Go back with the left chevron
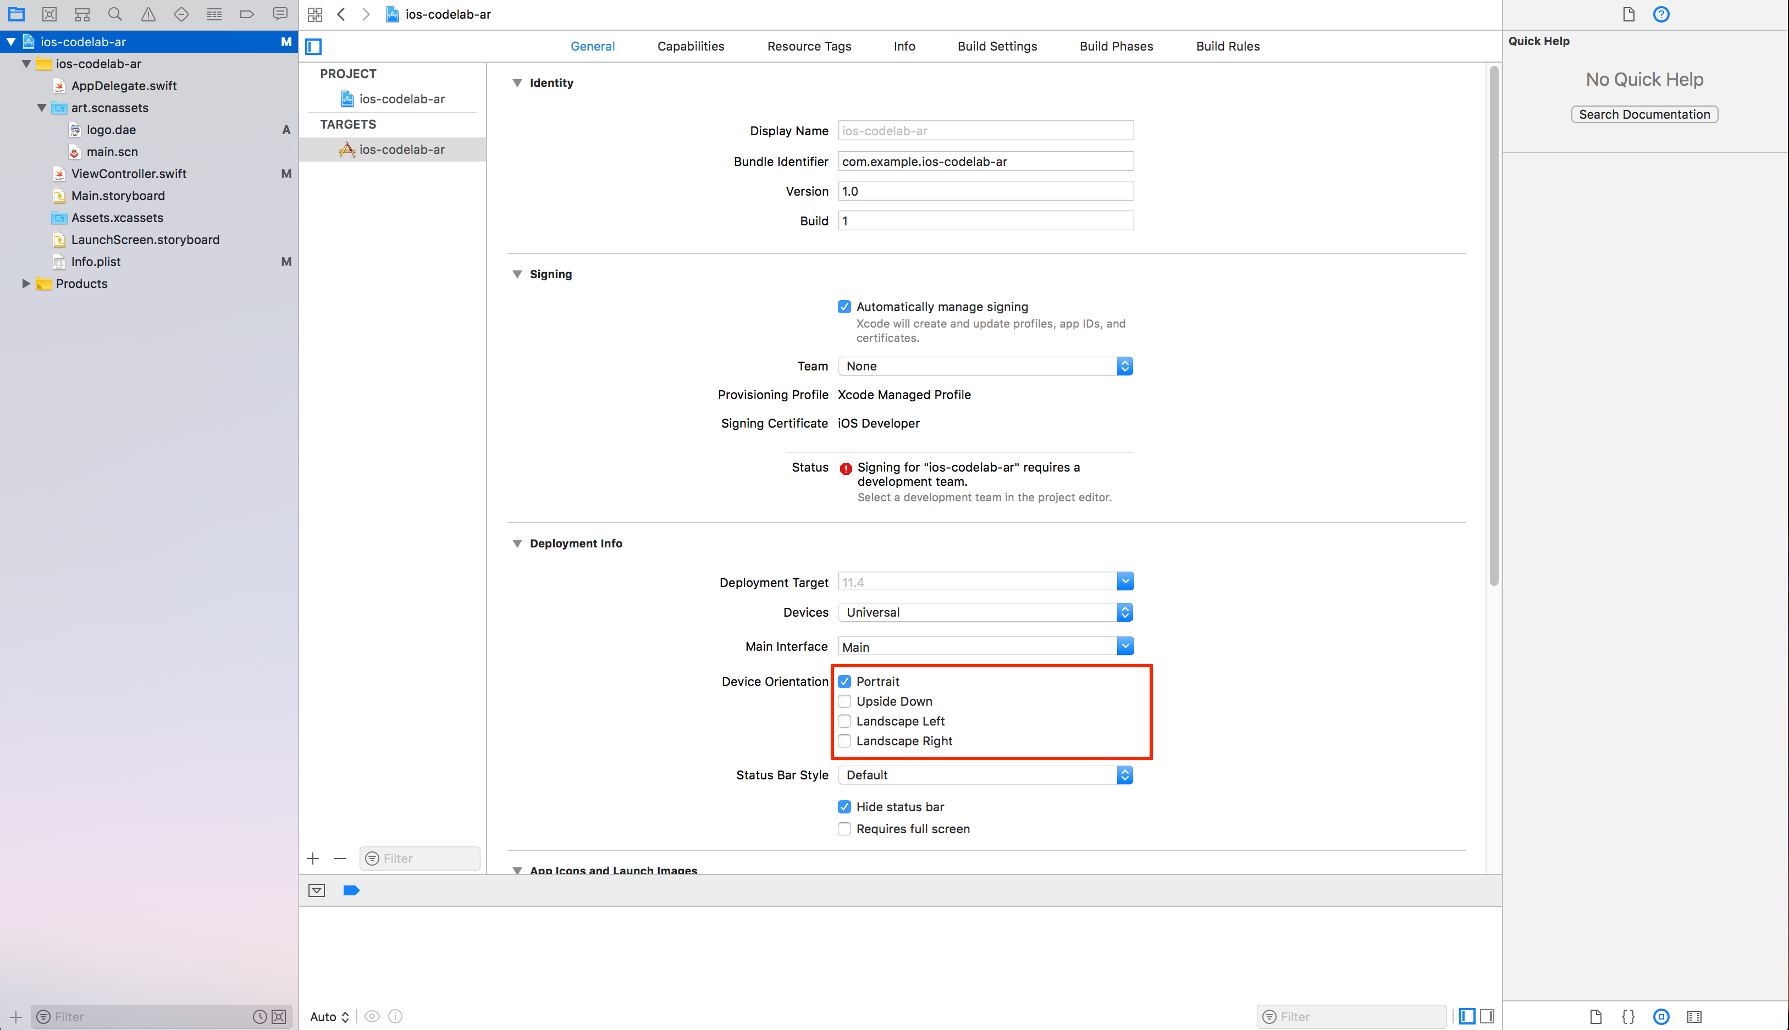This screenshot has width=1789, height=1030. coord(341,14)
